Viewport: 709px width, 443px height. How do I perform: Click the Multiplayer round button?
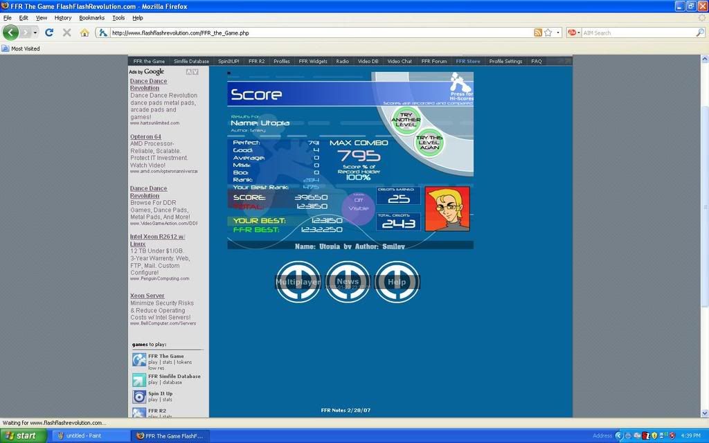pyautogui.click(x=298, y=282)
